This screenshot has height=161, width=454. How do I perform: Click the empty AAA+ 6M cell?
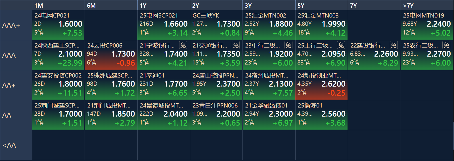111,25
